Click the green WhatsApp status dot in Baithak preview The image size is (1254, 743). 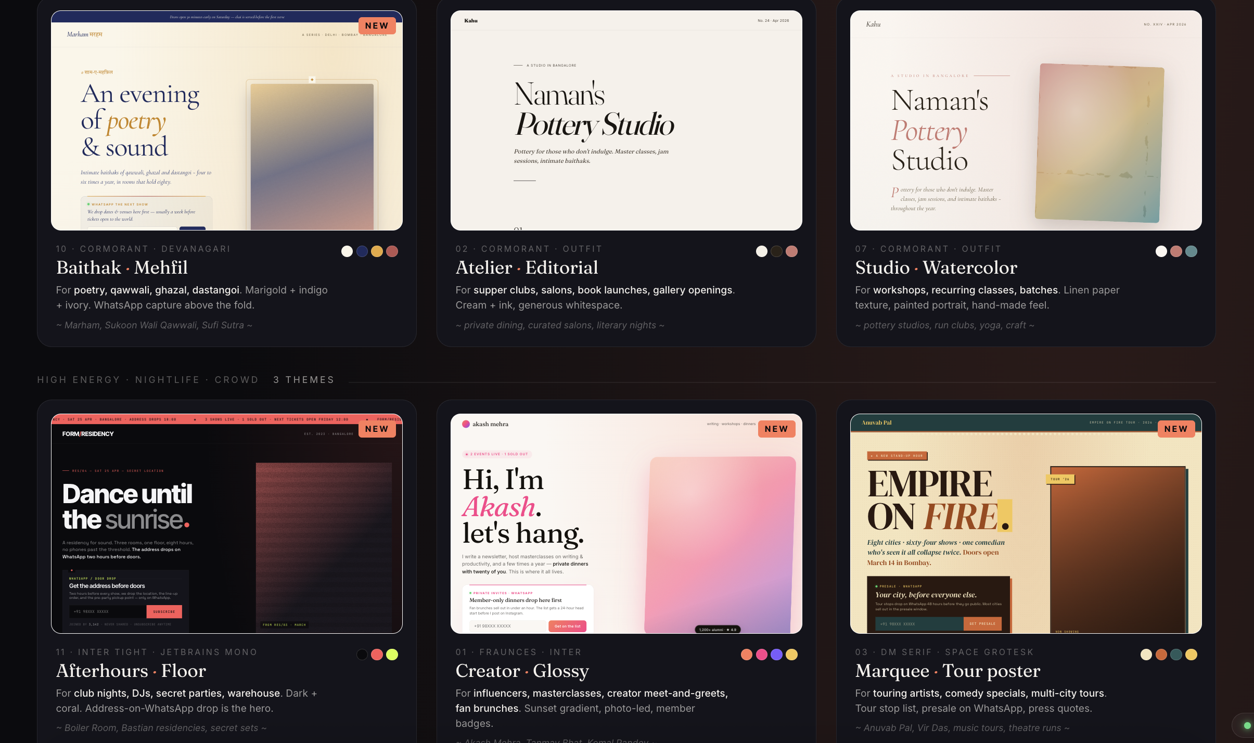click(x=88, y=204)
